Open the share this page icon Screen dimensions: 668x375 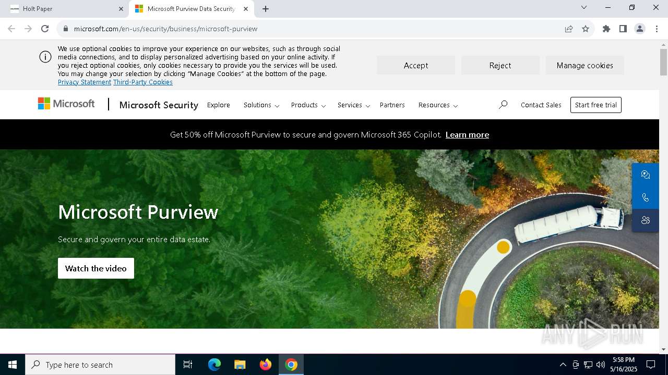[x=569, y=29]
